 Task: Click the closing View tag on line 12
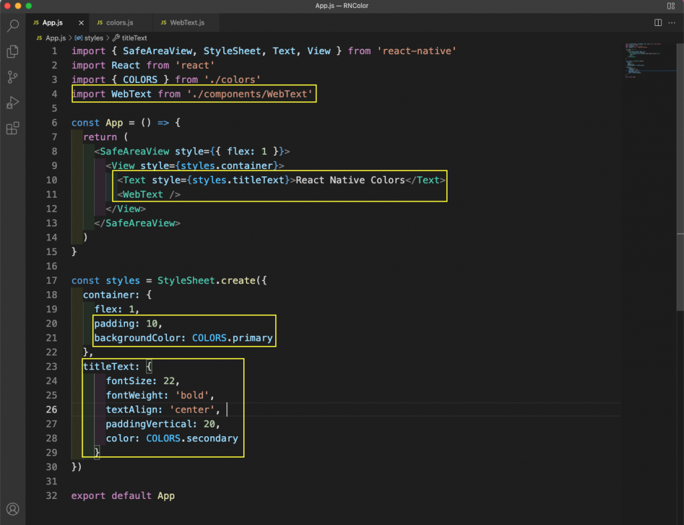coord(126,209)
